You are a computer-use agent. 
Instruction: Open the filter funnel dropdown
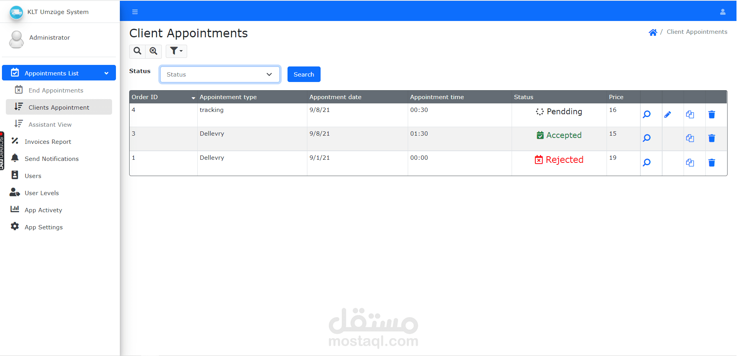[176, 51]
